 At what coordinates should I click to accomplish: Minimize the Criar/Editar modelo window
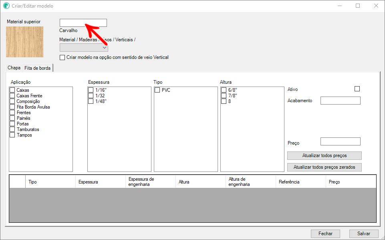tap(340, 6)
